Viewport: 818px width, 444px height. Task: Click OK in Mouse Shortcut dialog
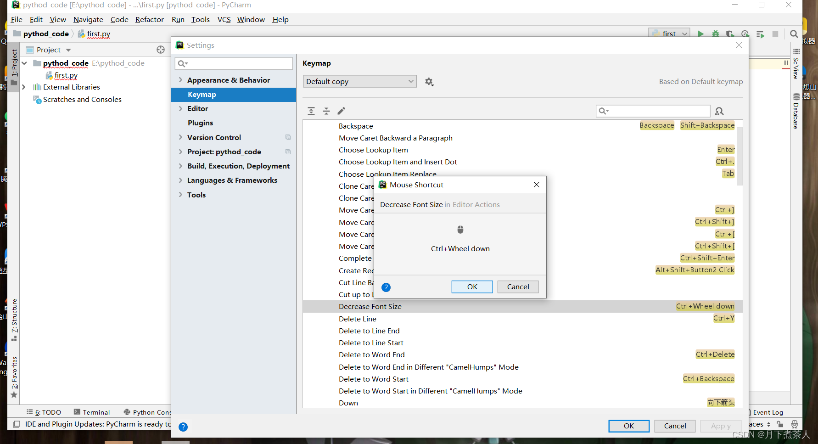[x=472, y=287]
